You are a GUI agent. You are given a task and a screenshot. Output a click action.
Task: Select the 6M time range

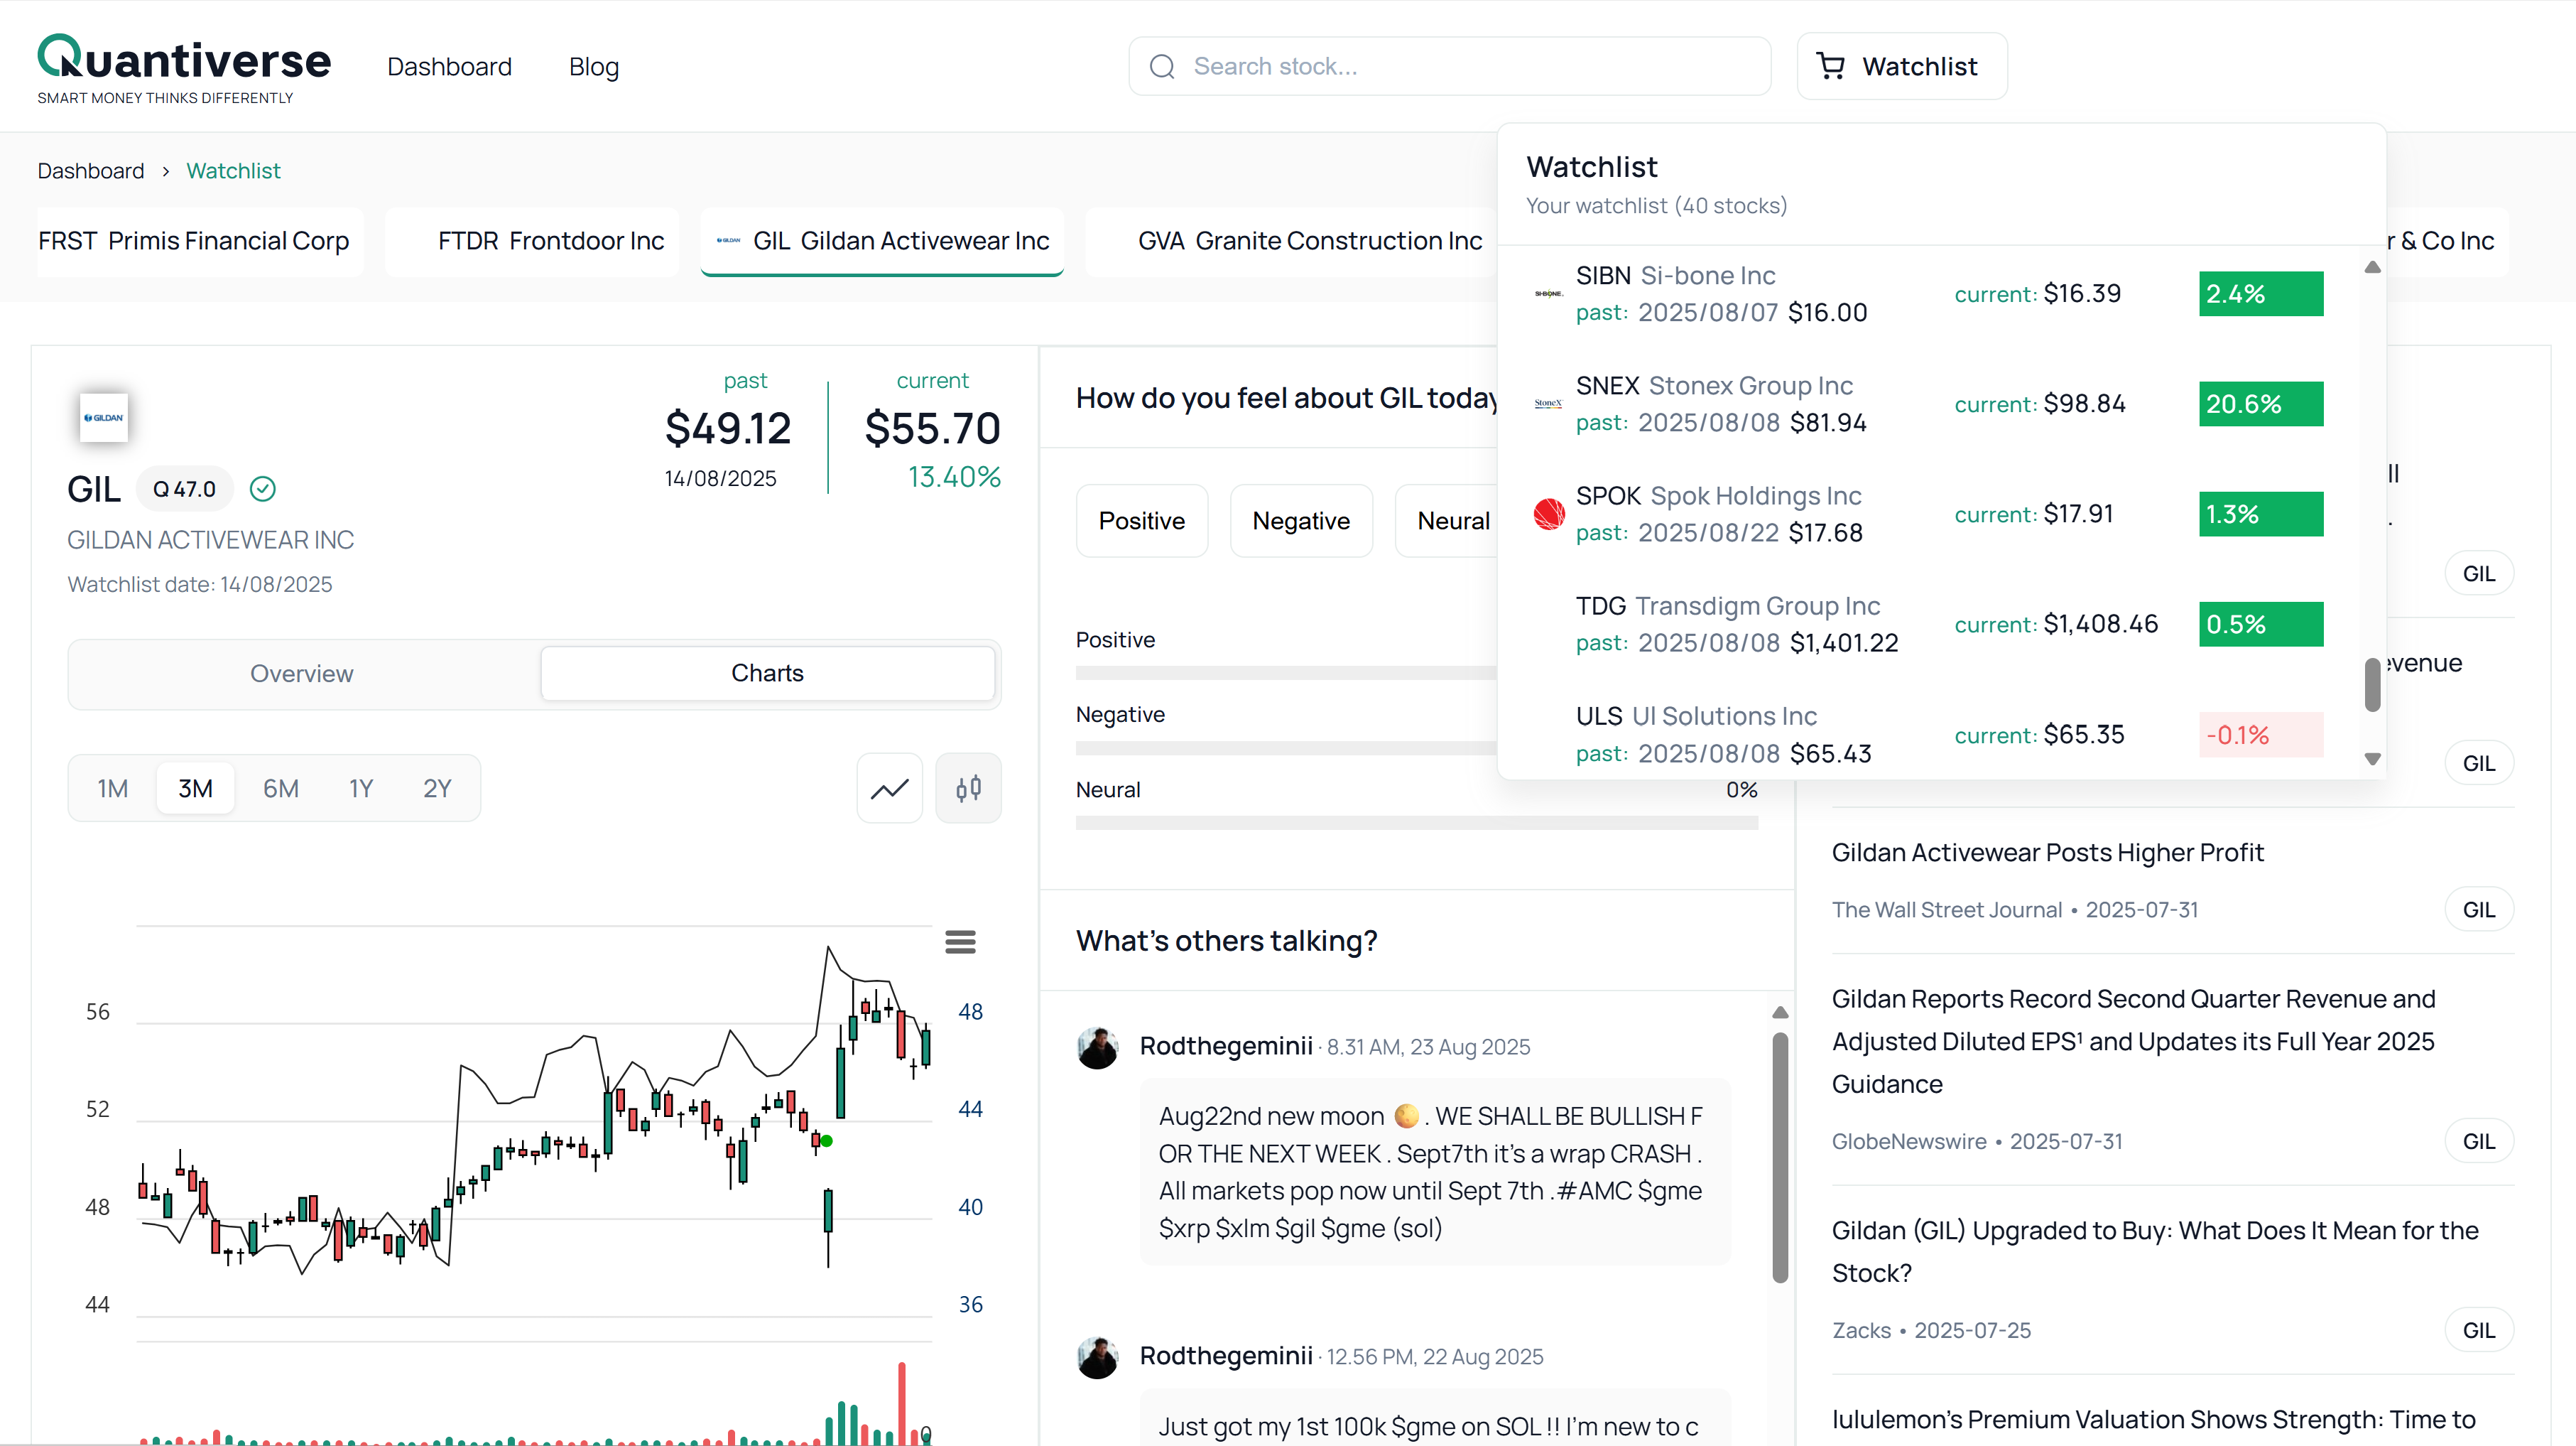281,789
